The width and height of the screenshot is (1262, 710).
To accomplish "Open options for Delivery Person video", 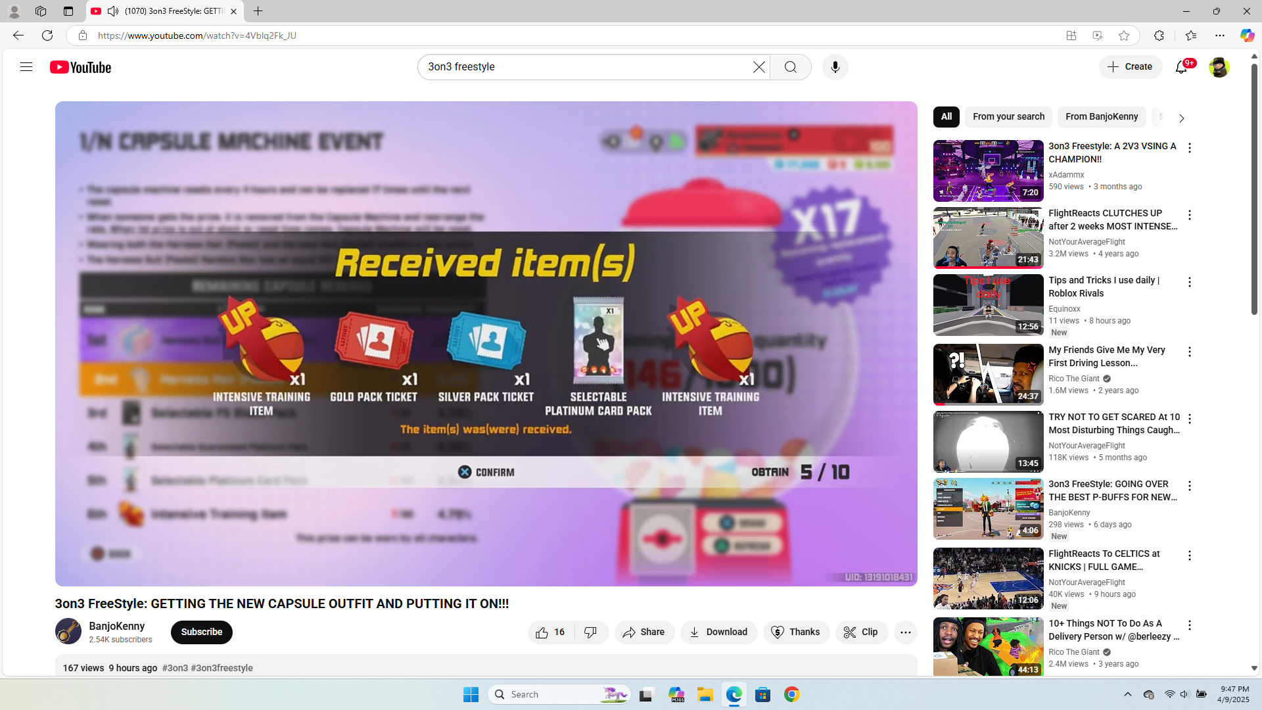I will (1189, 625).
